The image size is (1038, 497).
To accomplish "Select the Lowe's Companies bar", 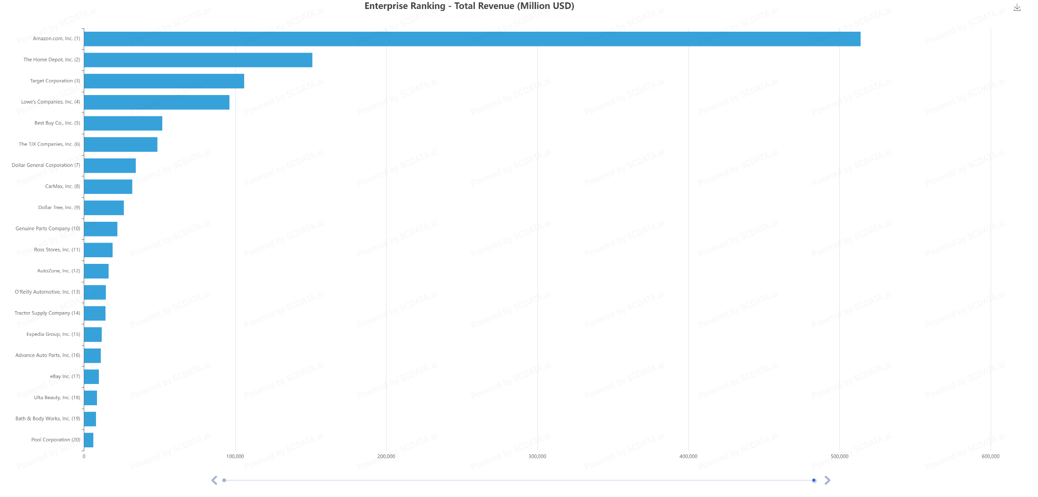I will (156, 102).
